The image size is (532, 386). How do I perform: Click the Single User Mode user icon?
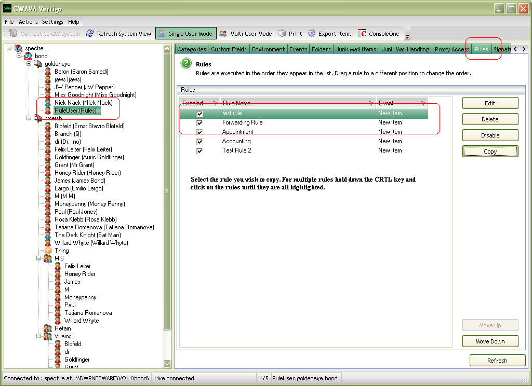[x=162, y=33]
